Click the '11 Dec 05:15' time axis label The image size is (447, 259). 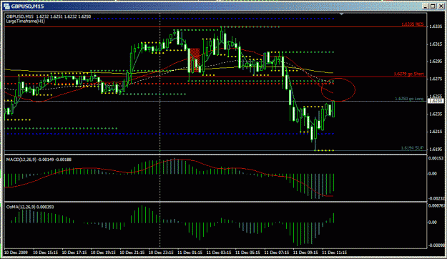247,253
